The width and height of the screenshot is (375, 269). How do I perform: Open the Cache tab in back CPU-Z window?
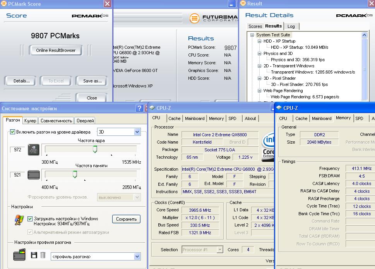point(175,118)
